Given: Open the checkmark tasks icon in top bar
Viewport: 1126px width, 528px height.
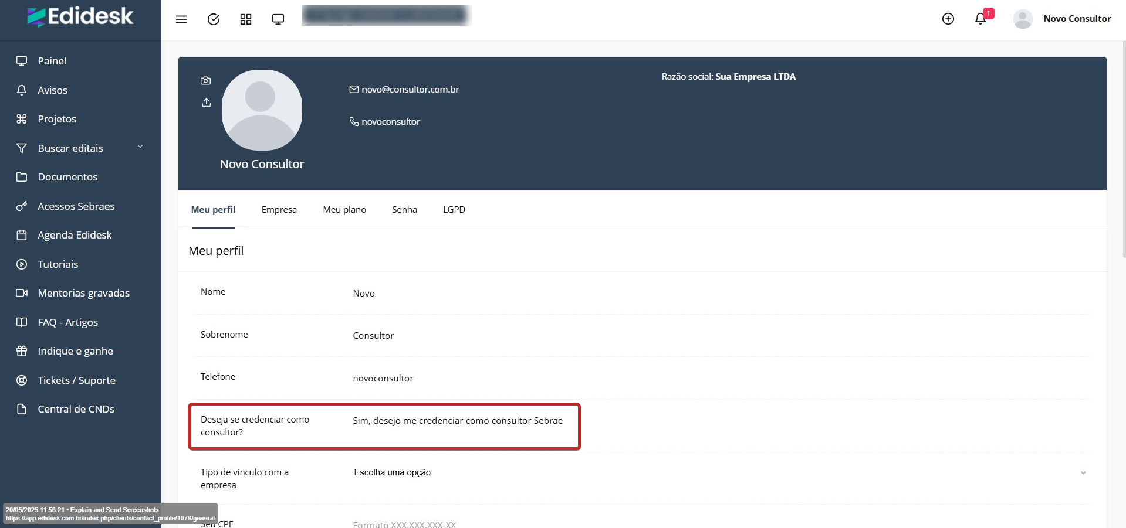Looking at the screenshot, I should [214, 19].
